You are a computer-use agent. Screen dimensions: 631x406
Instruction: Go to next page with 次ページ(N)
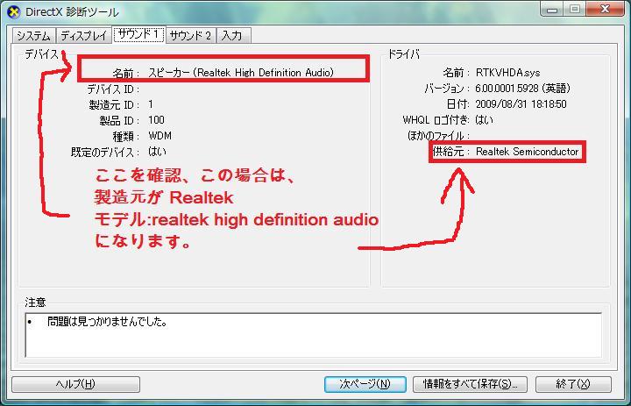(365, 384)
